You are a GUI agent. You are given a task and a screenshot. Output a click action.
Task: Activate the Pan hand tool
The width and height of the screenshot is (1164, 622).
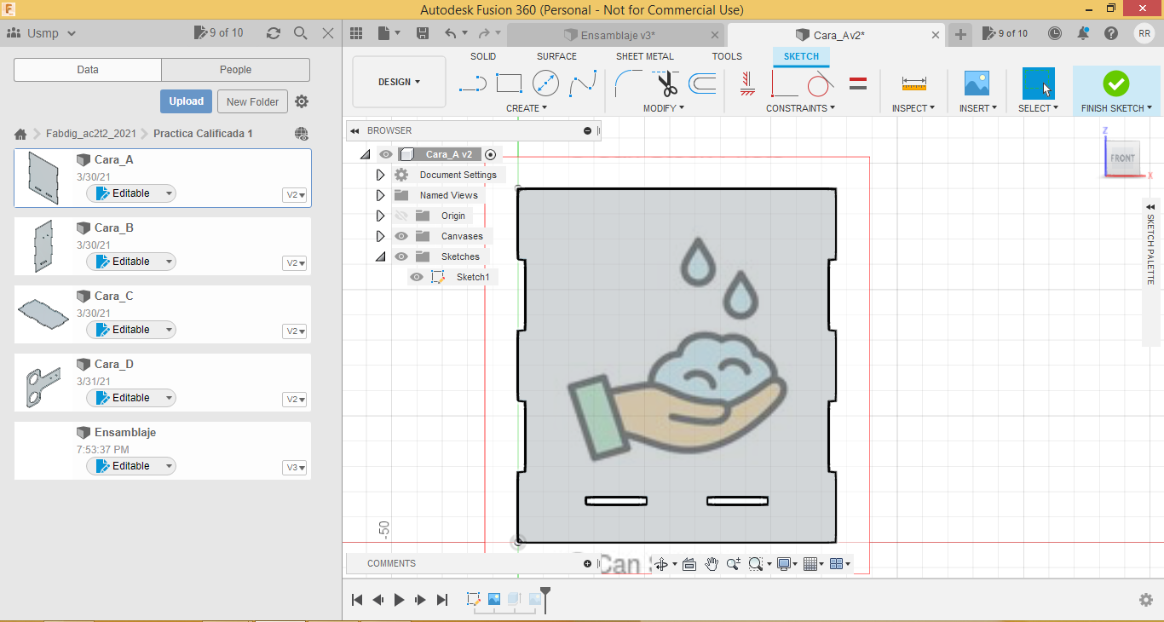[712, 564]
